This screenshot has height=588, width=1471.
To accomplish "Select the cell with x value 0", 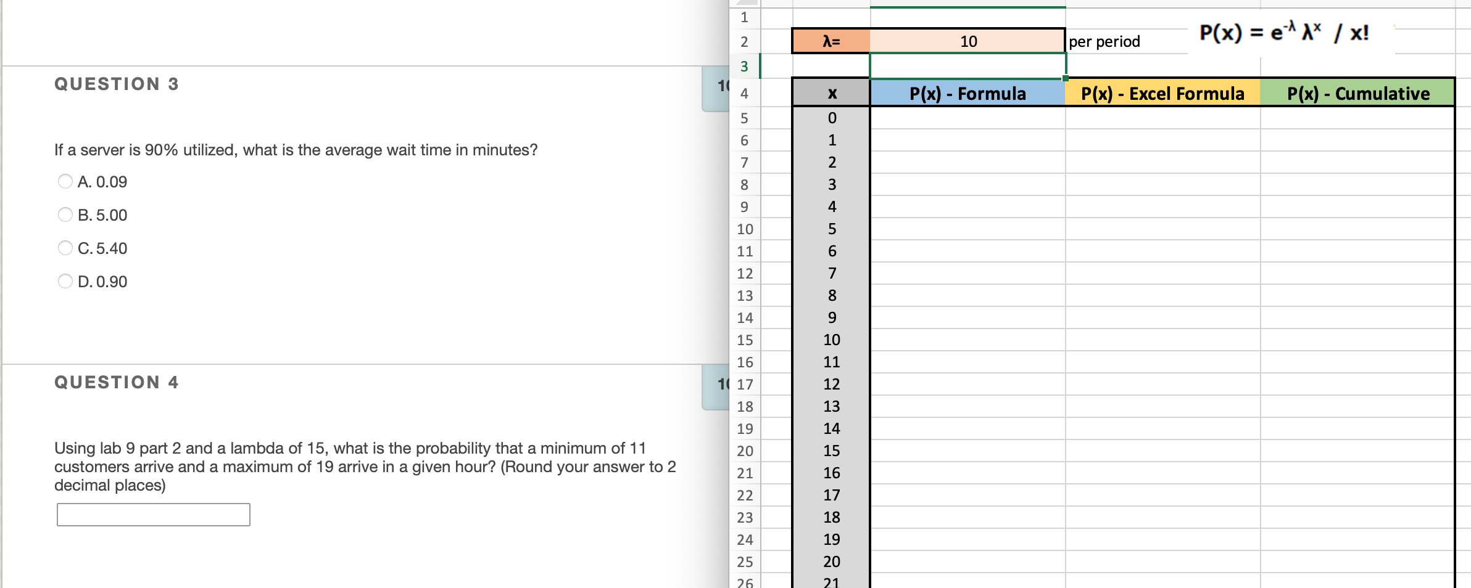I will tap(832, 116).
